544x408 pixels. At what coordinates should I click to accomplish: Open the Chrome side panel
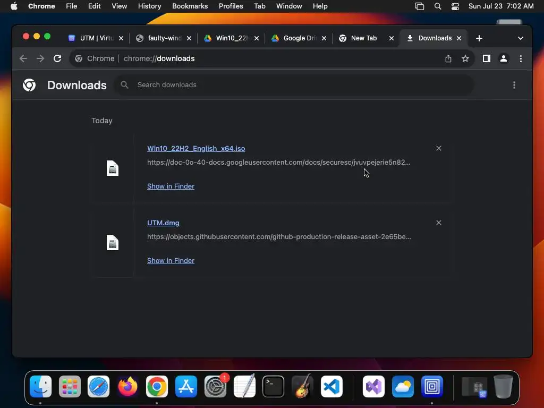[487, 58]
